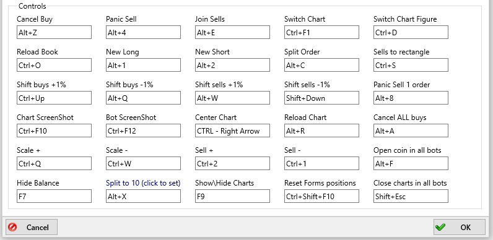Click the Controls group title
The width and height of the screenshot is (493, 240).
click(32, 6)
